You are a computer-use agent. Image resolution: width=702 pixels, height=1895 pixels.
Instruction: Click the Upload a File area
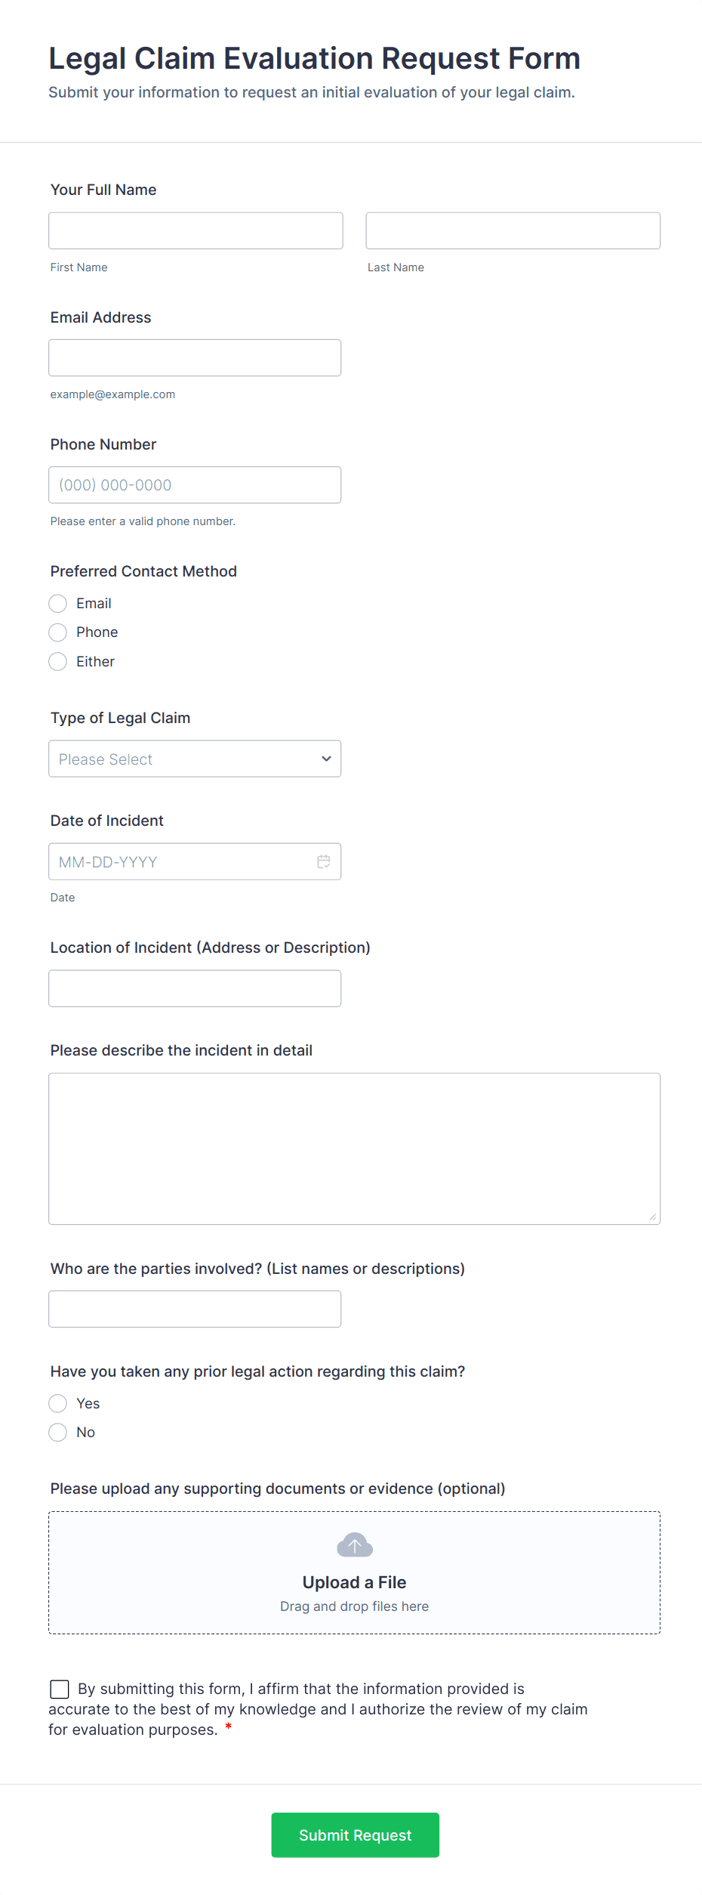coord(355,1573)
